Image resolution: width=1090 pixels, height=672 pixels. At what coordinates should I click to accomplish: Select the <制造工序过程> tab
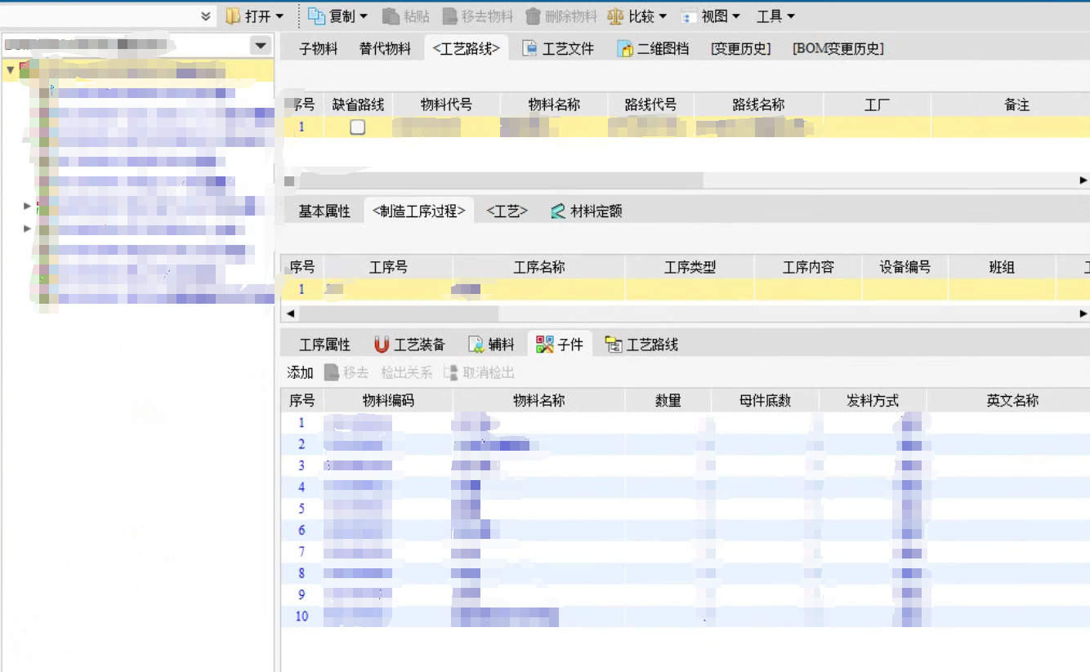coord(418,211)
